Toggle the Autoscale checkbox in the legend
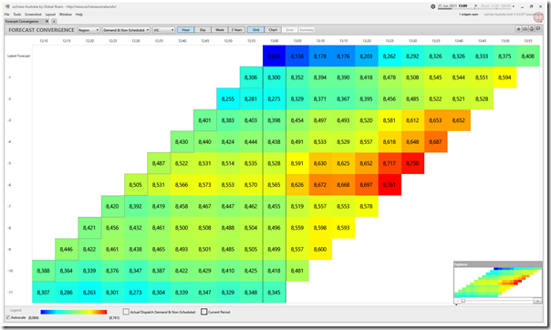 (x=7, y=317)
